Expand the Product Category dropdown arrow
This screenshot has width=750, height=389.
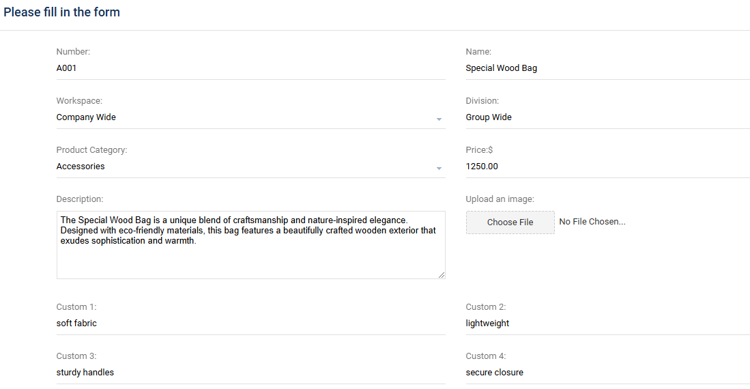(x=439, y=169)
